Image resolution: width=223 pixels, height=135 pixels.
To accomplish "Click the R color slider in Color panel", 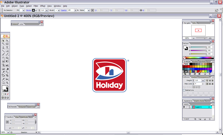I will (199, 47).
